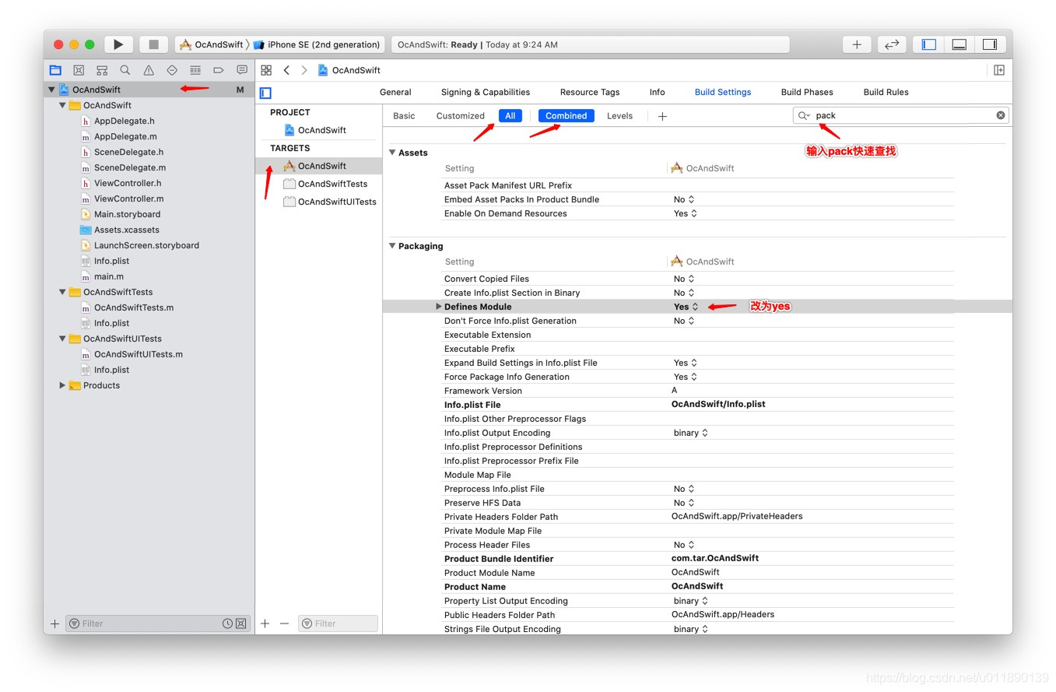Open related items grid menu in the editor
The width and height of the screenshot is (1056, 692).
tap(266, 70)
